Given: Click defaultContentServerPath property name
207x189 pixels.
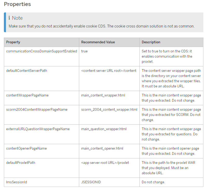Looking at the screenshot, I should pyautogui.click(x=26, y=71).
